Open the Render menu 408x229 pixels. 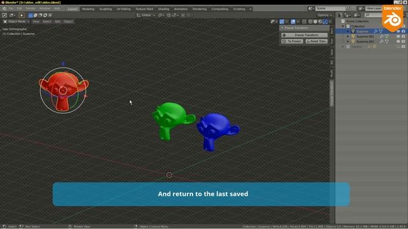pos(31,8)
